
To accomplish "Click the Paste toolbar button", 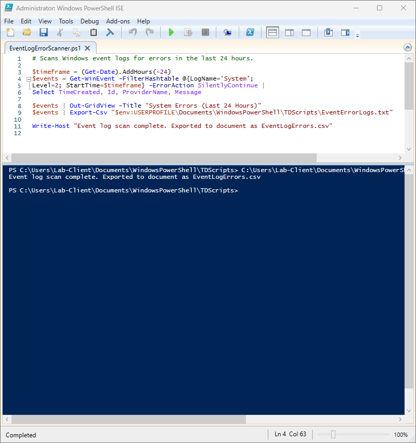I will 94,32.
